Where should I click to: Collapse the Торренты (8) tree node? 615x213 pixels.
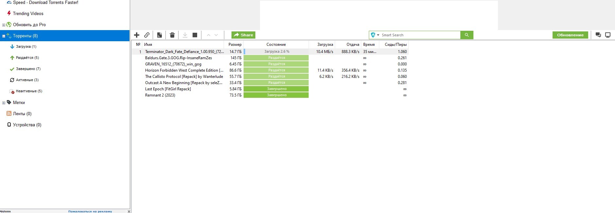4,36
